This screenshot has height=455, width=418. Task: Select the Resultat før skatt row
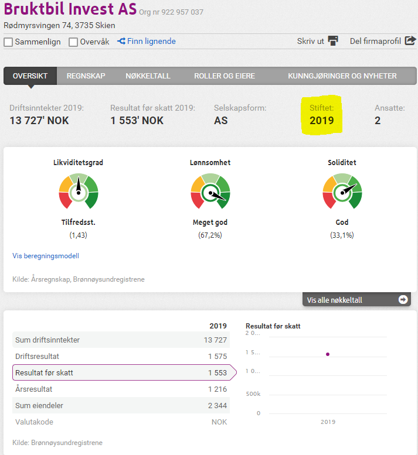(124, 372)
